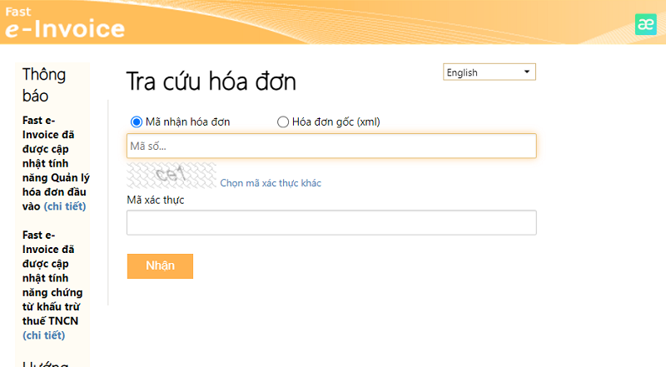This screenshot has width=666, height=367.
Task: Click the "Mã xác thực" text box
Action: tap(331, 223)
